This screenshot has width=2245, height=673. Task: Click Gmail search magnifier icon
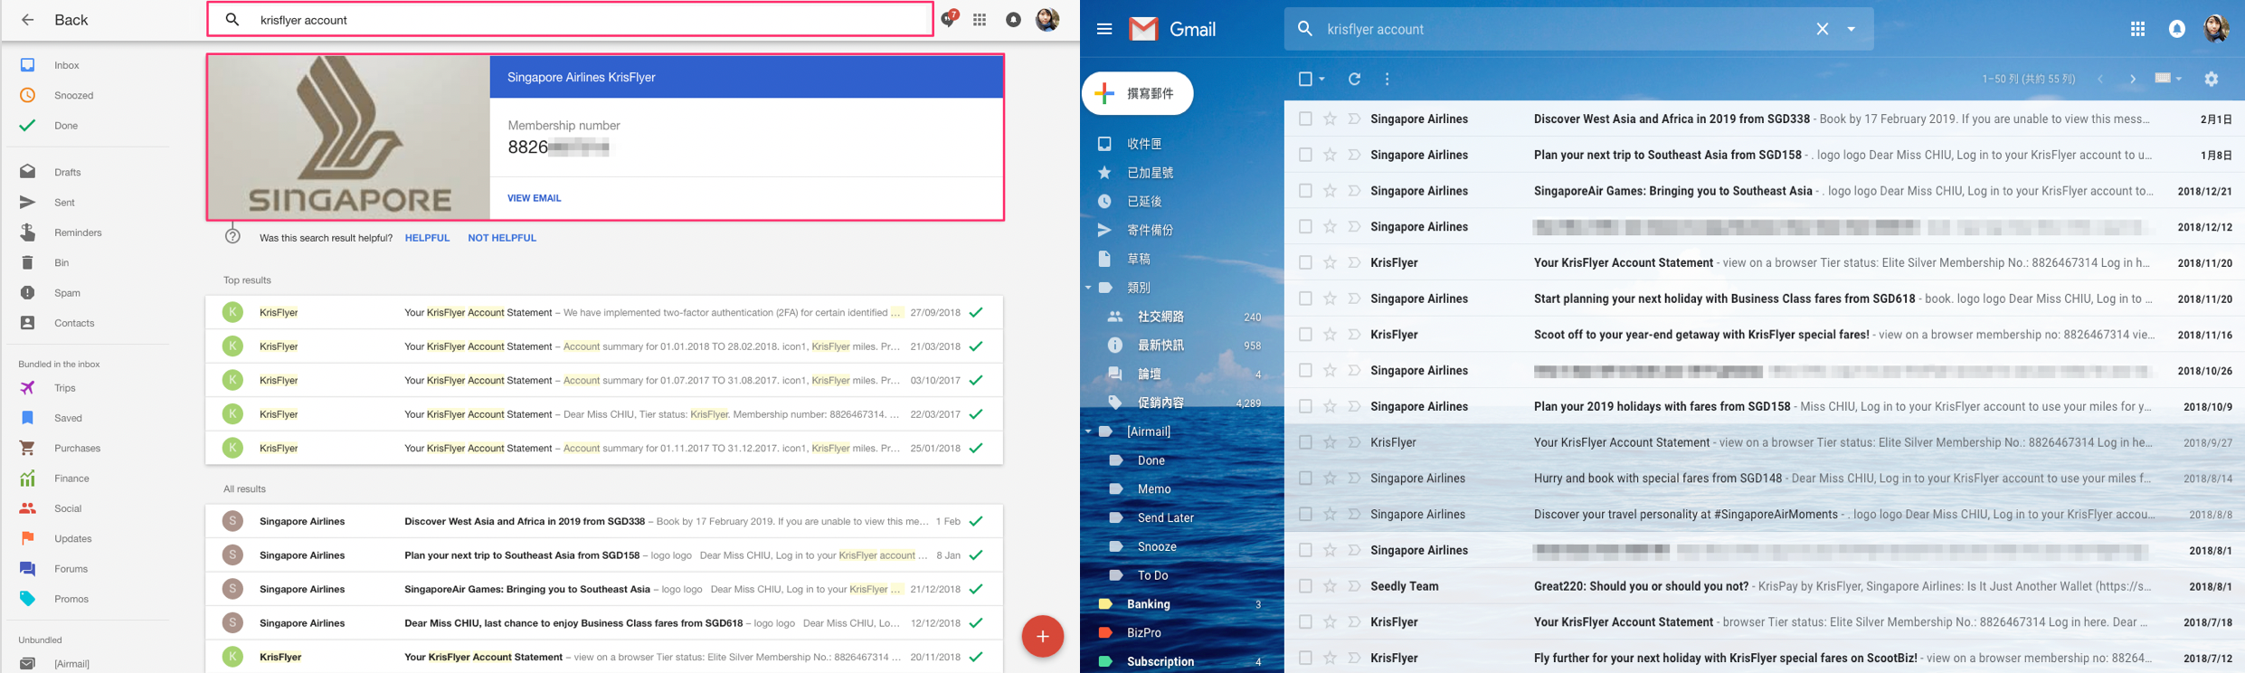[x=1304, y=29]
